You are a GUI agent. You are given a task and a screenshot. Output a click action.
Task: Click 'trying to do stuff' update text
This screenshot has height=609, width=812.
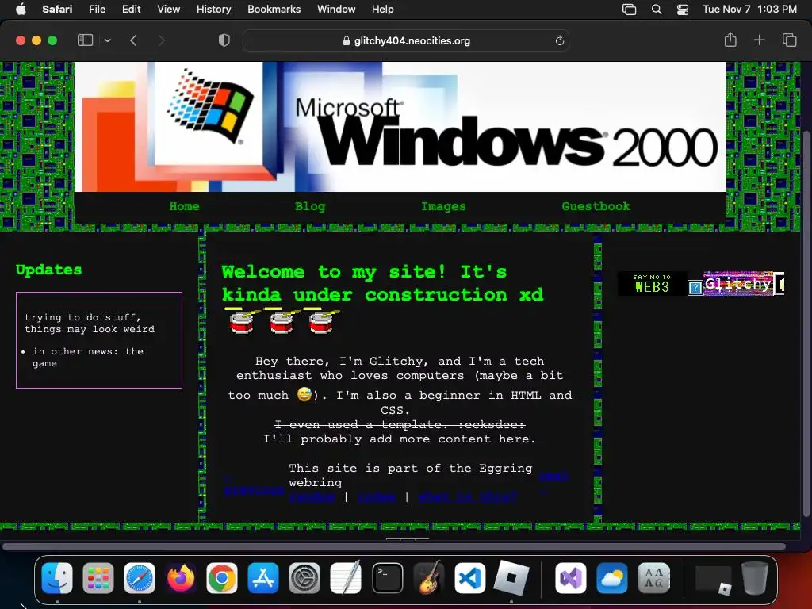90,324
